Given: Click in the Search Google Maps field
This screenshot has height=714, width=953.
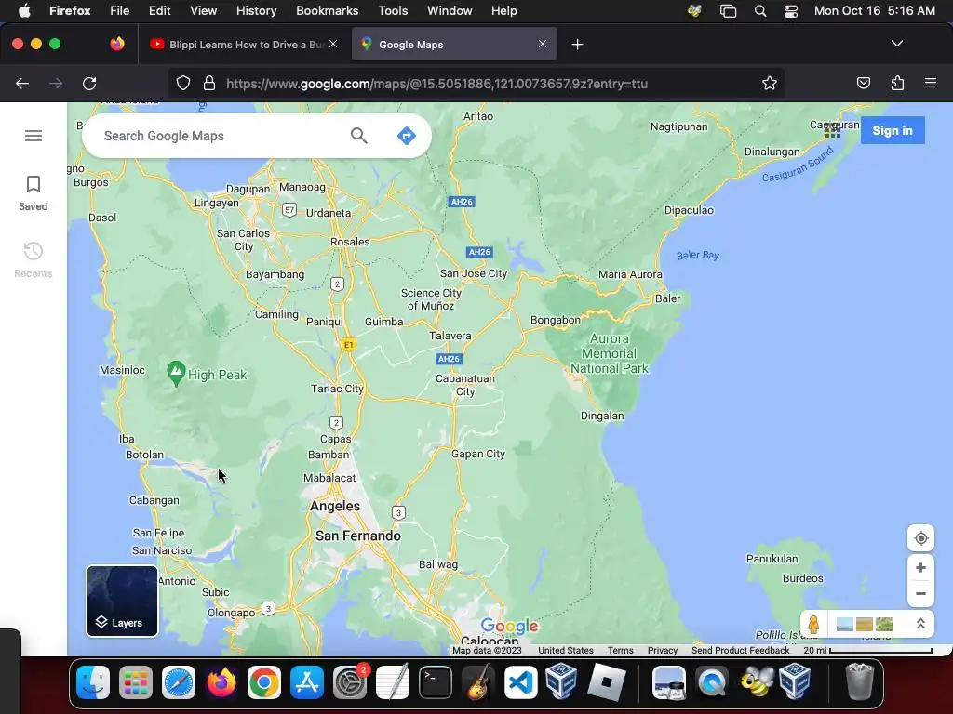Looking at the screenshot, I should point(219,136).
